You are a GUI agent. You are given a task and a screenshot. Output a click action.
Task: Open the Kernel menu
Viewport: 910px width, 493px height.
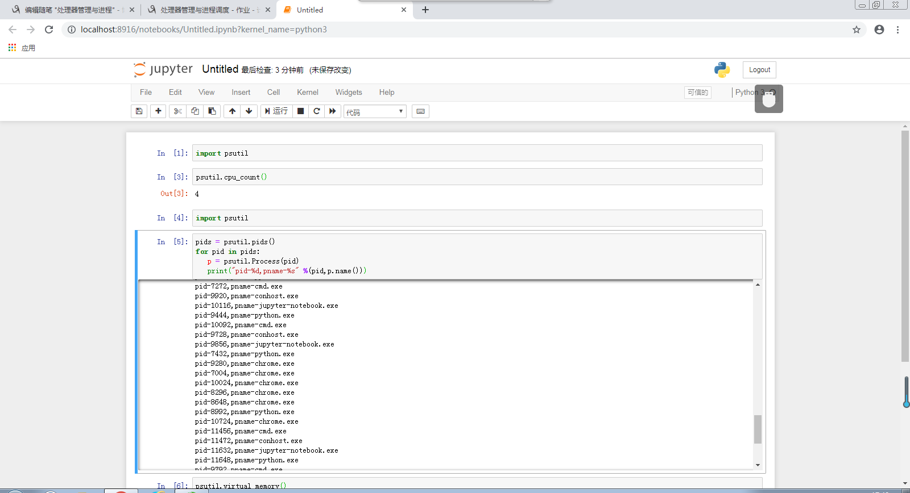click(x=307, y=92)
